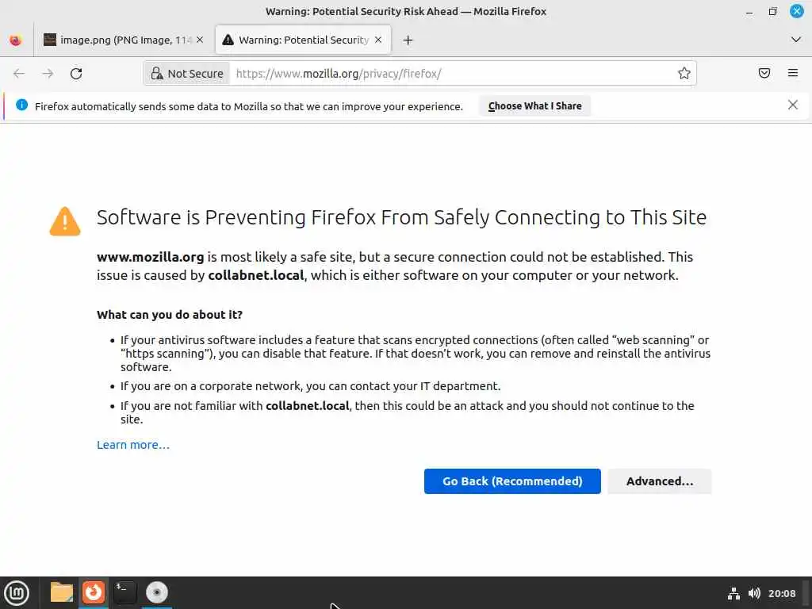Select the Warning: Potential Security tab
This screenshot has height=609, width=812.
click(x=297, y=40)
